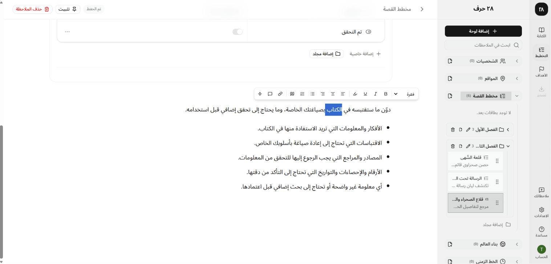Go to the الأهداف goals tab
This screenshot has width=551, height=264.
click(x=542, y=72)
